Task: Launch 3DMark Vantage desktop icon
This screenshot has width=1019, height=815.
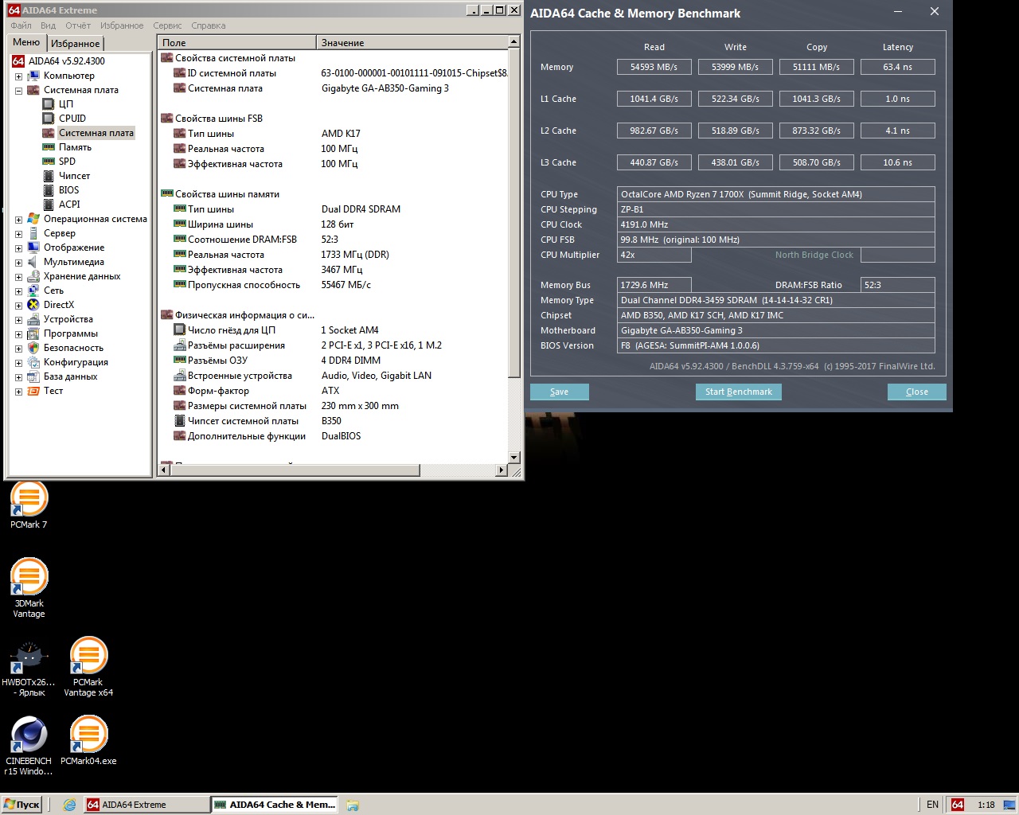Action: [29, 588]
